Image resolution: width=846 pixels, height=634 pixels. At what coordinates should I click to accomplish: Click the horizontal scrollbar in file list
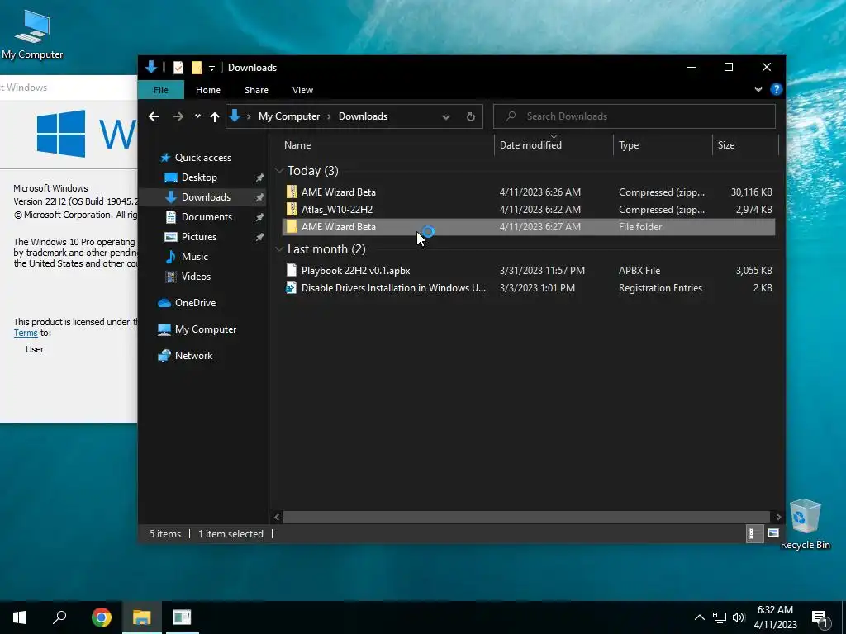point(526,517)
